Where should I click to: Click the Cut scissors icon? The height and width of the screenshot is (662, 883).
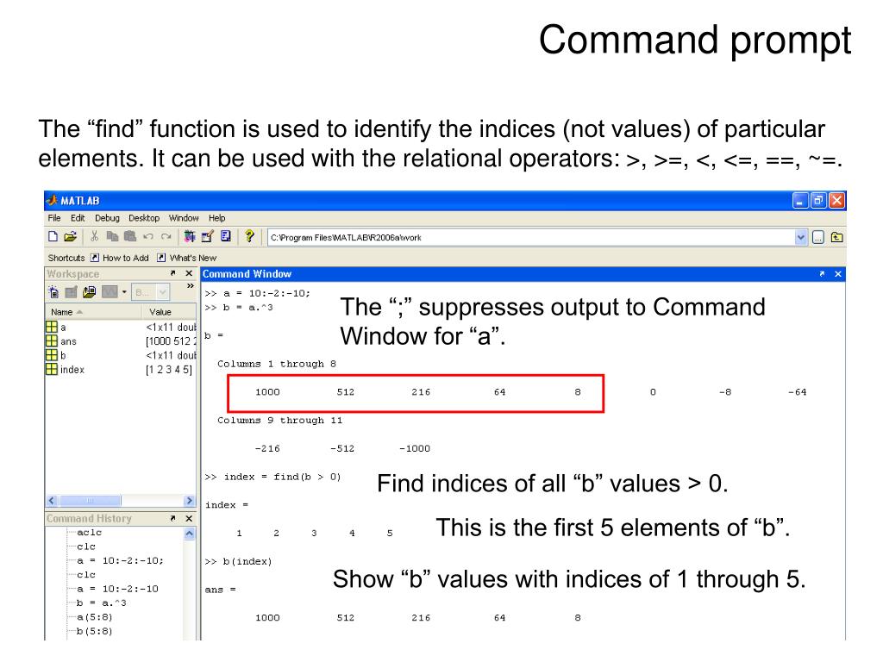pyautogui.click(x=94, y=237)
